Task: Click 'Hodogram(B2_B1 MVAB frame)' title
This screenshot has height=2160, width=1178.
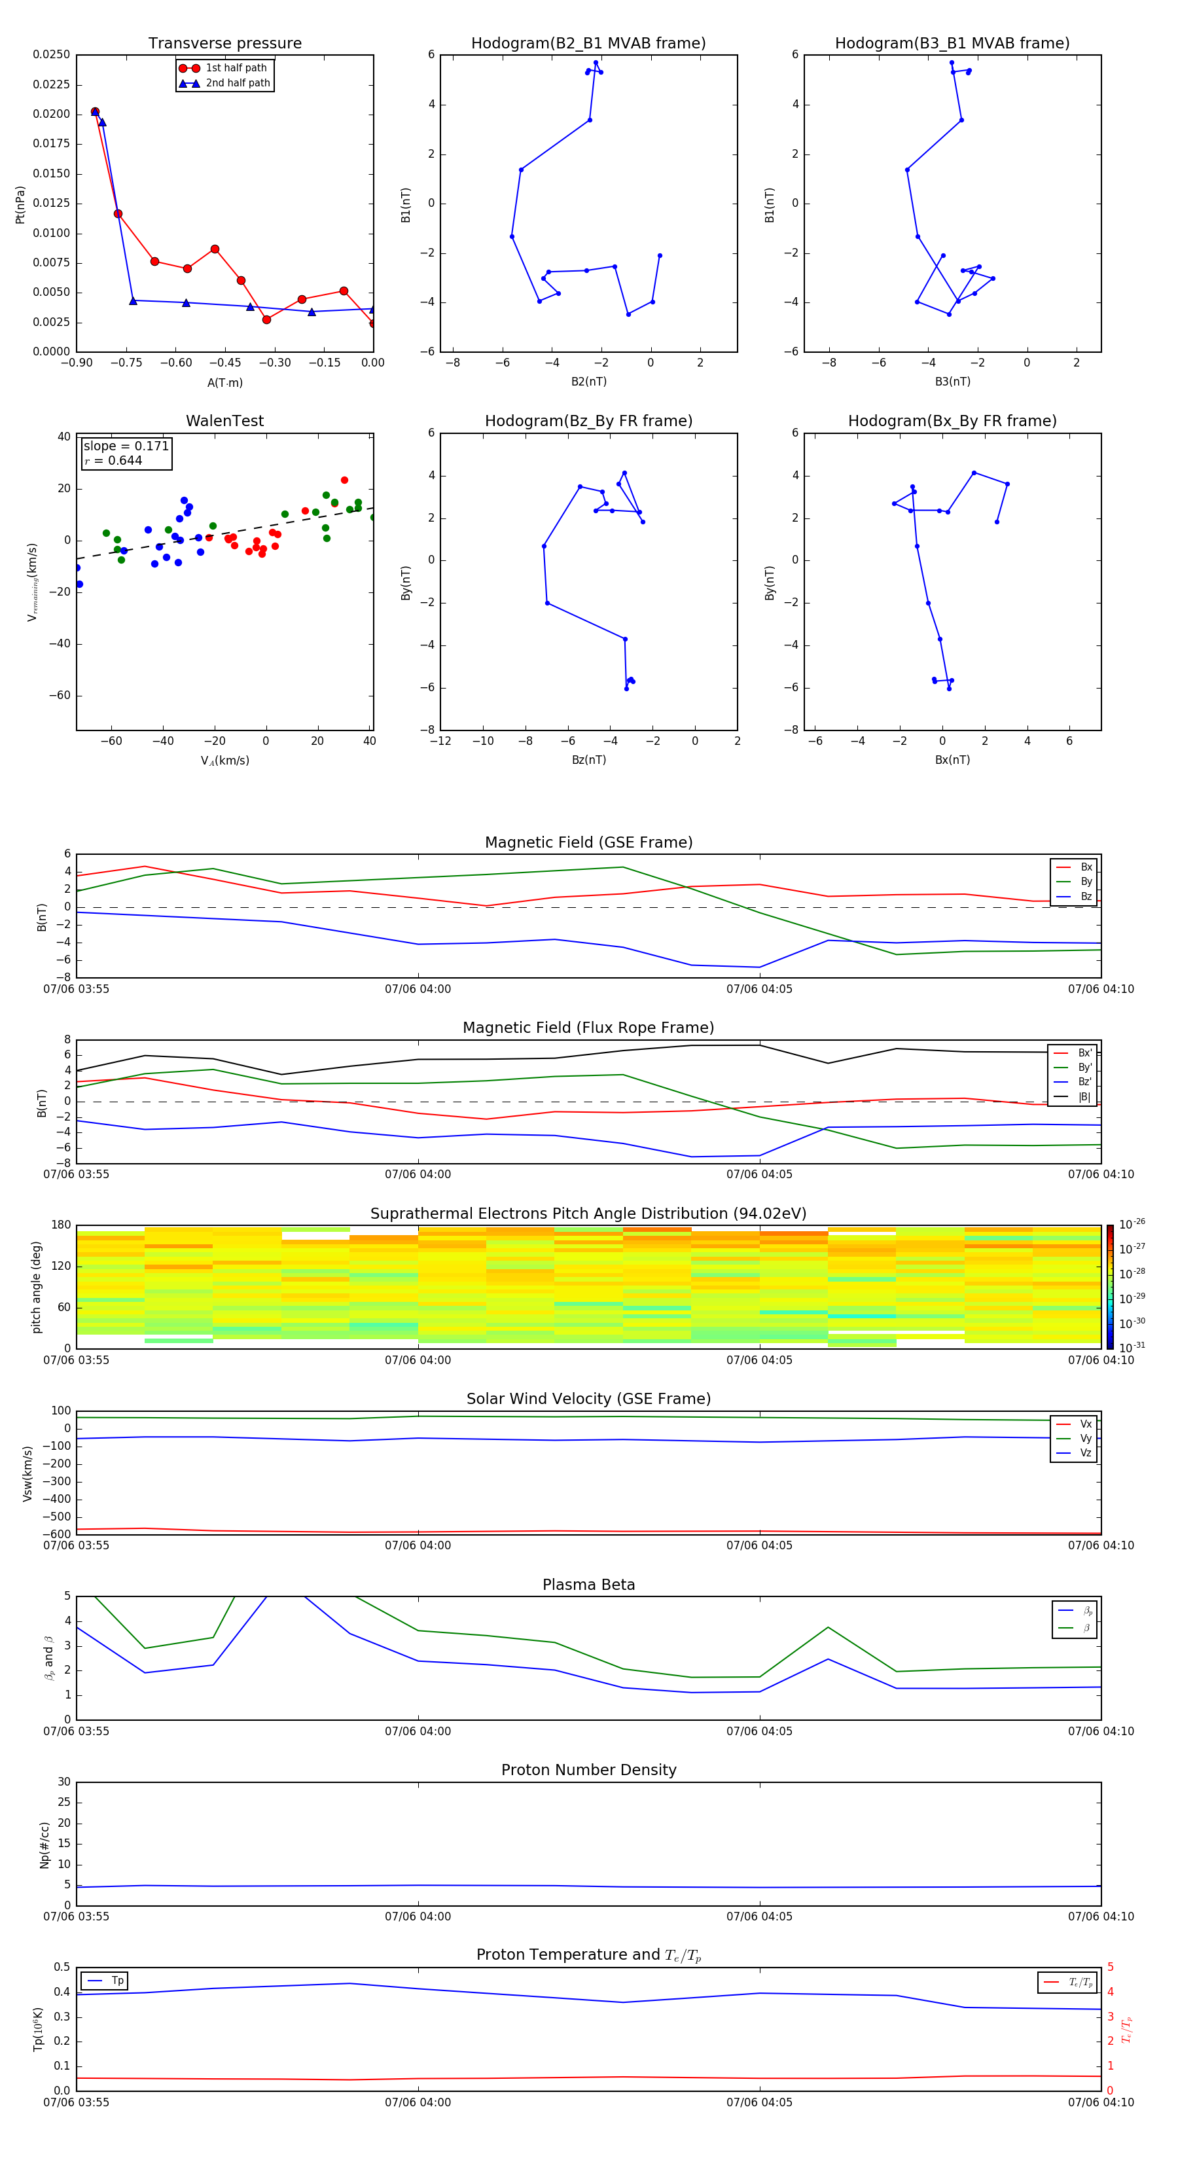Action: pyautogui.click(x=588, y=44)
